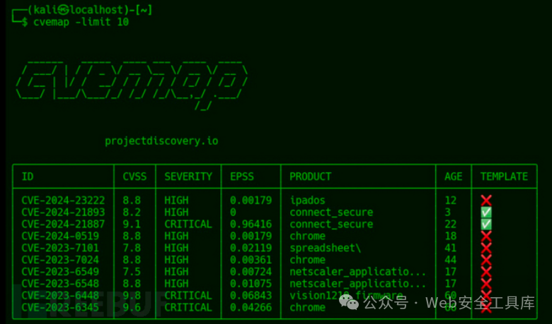552x324 pixels.
Task: Click netscaler_applicatio... in CVE-2023-6548 row
Action: [x=357, y=284]
